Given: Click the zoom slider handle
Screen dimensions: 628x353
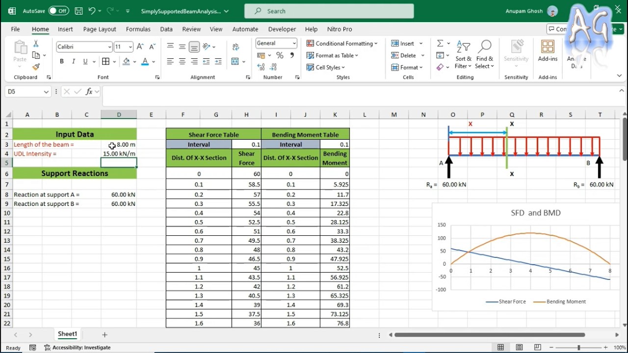Looking at the screenshot, I should [579, 348].
